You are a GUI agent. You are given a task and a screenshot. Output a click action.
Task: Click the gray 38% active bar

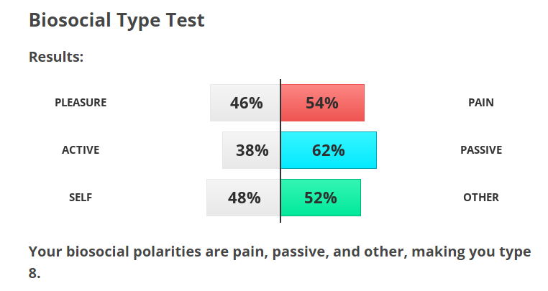tap(251, 150)
